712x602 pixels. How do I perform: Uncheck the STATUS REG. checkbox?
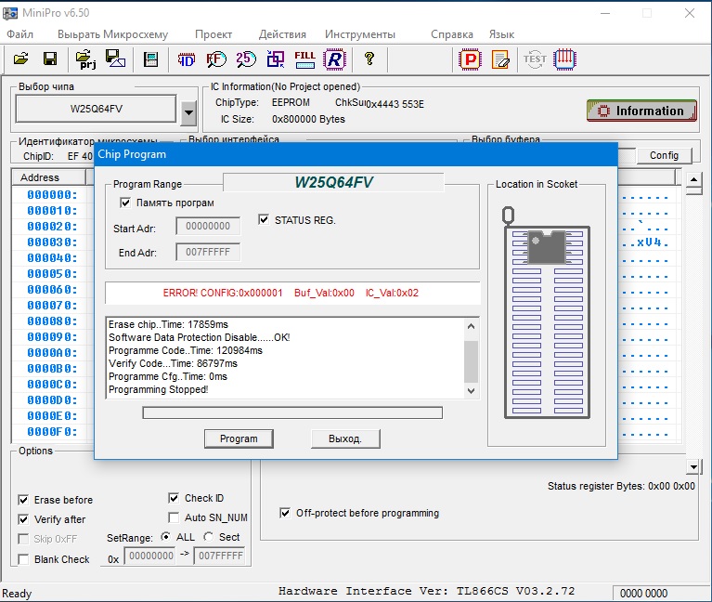click(x=264, y=220)
